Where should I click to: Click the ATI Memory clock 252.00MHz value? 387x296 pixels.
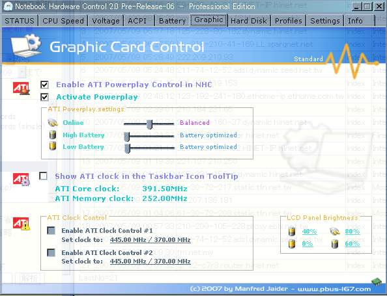[x=165, y=198]
